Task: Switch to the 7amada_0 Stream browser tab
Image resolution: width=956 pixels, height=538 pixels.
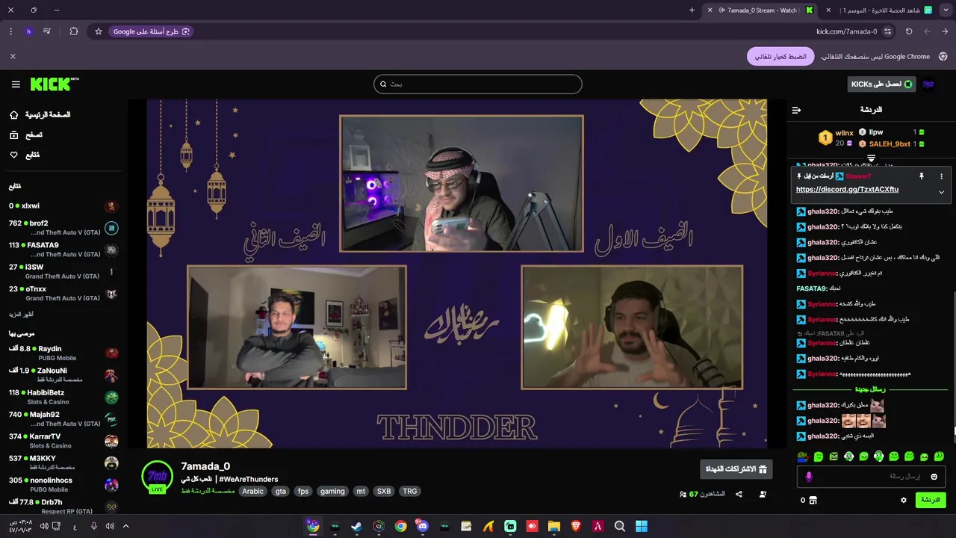Action: 762,10
